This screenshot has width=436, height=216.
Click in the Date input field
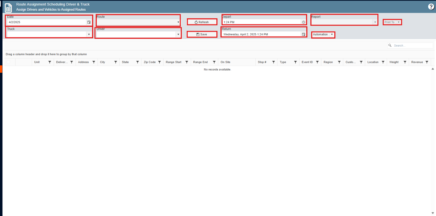coord(47,22)
